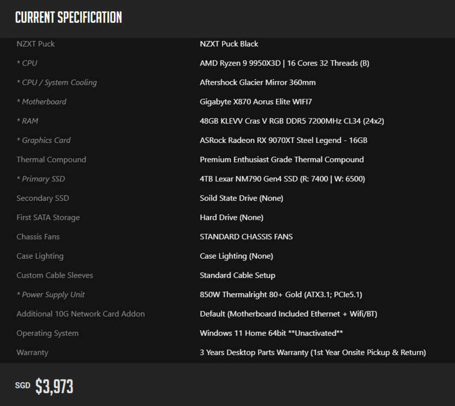Click the $3,973 total price
Image resolution: width=455 pixels, height=406 pixels.
click(x=54, y=387)
